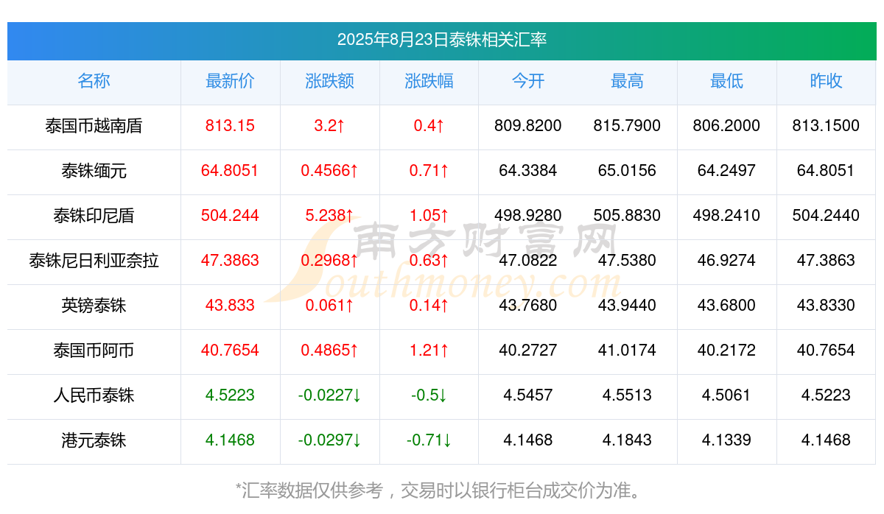Image resolution: width=884 pixels, height=514 pixels.
Task: Select high value 41.0174
Action: pyautogui.click(x=627, y=351)
